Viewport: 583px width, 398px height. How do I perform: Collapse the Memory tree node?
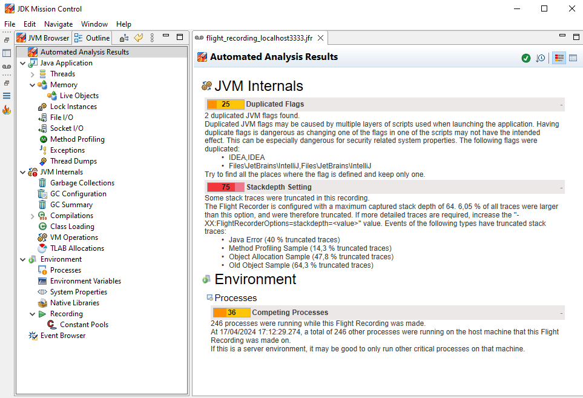click(32, 85)
